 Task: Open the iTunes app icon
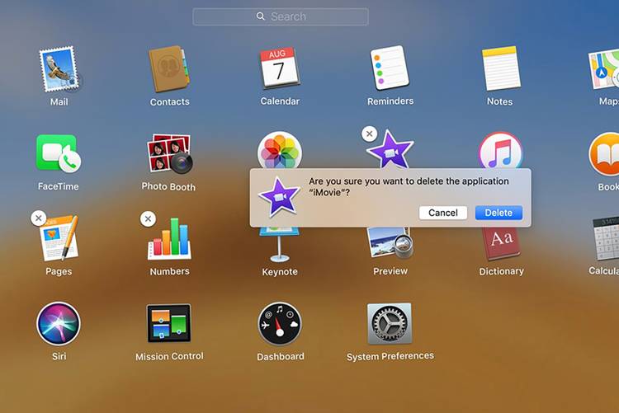pyautogui.click(x=501, y=151)
